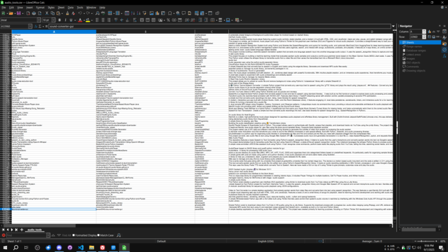Open the Data menu
The height and width of the screenshot is (252, 448).
[x=70, y=7]
